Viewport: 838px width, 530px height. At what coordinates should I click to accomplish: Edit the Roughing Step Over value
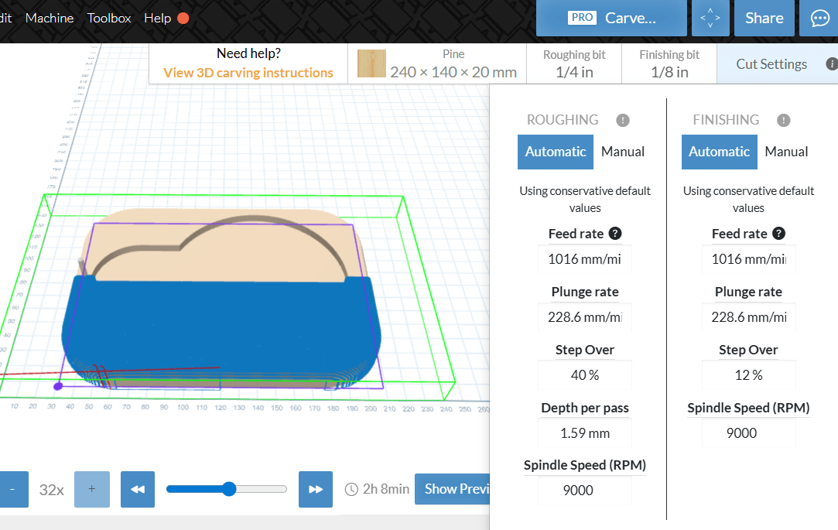[x=584, y=374]
